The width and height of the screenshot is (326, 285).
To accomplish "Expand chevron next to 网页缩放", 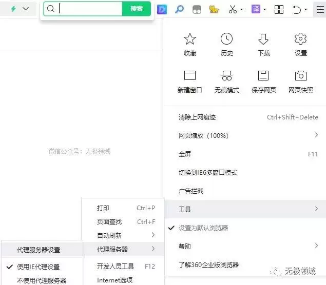I will coord(316,135).
